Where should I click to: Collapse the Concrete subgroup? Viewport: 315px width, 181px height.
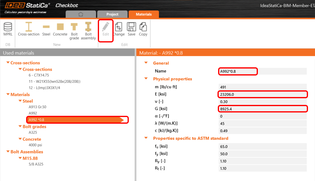click(x=20, y=139)
